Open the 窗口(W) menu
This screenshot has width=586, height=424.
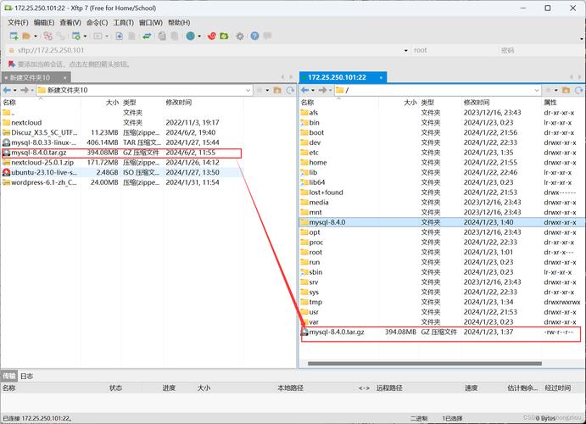click(x=151, y=22)
